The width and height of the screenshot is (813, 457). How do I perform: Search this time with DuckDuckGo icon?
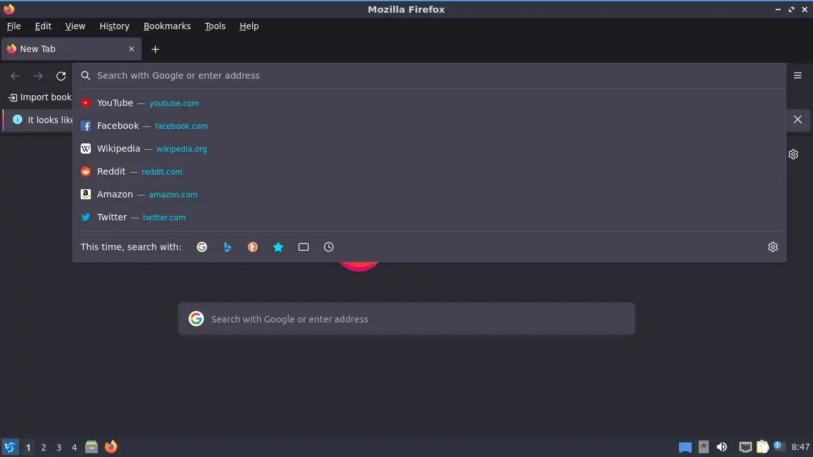253,247
